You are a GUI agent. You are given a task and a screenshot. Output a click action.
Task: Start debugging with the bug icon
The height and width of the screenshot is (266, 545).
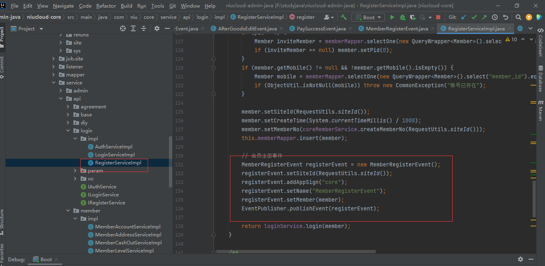click(403, 17)
